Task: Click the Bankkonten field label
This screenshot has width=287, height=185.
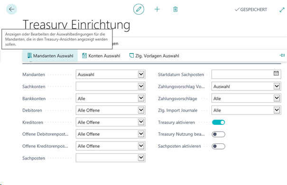Action: [34, 98]
